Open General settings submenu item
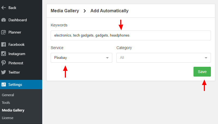This screenshot has width=218, height=124. point(8,95)
